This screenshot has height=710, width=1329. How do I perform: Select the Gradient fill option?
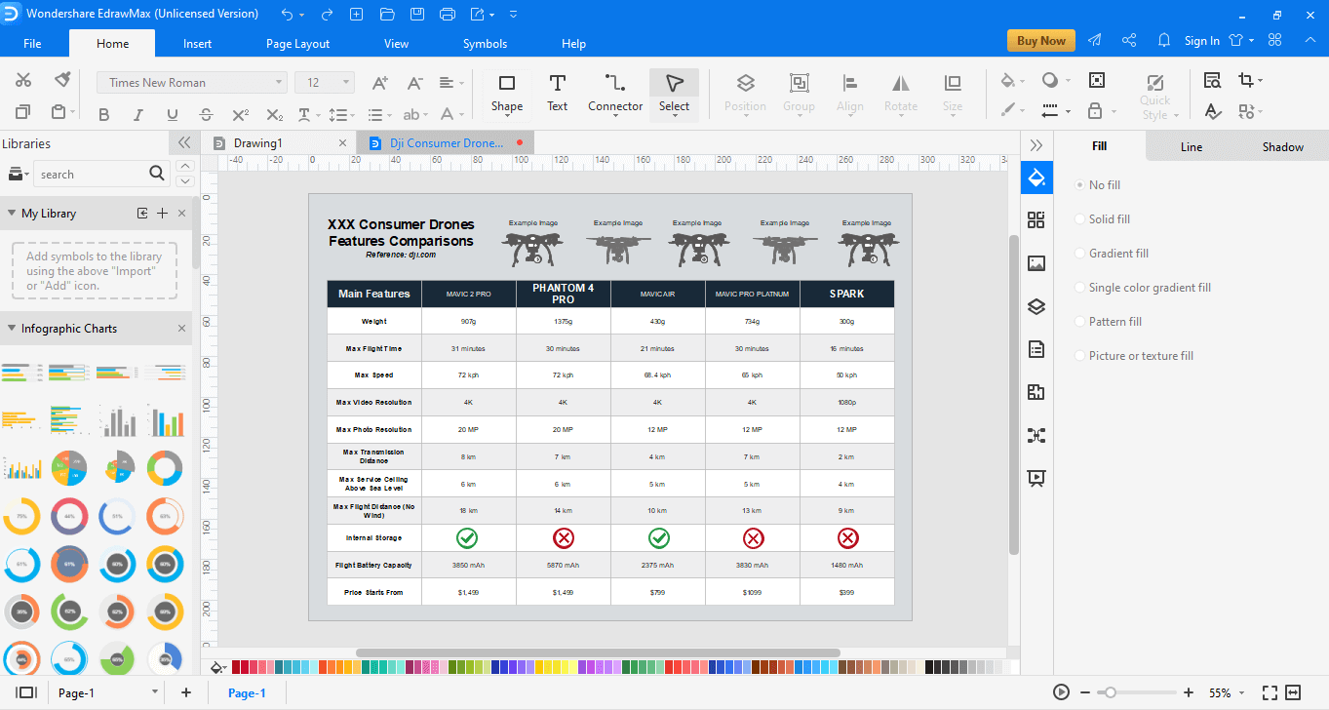[x=1112, y=254]
